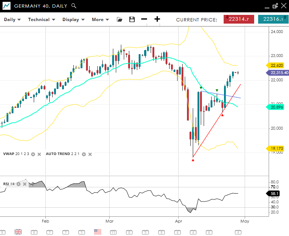Zoom in with the plus icon
This screenshot has height=236, width=289.
[157, 20]
